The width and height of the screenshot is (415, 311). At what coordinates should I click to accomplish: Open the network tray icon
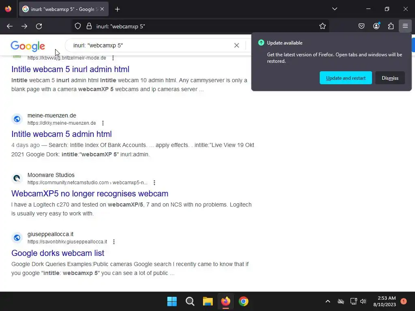[x=353, y=301]
